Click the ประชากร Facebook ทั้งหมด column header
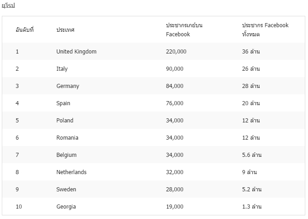 click(265, 29)
